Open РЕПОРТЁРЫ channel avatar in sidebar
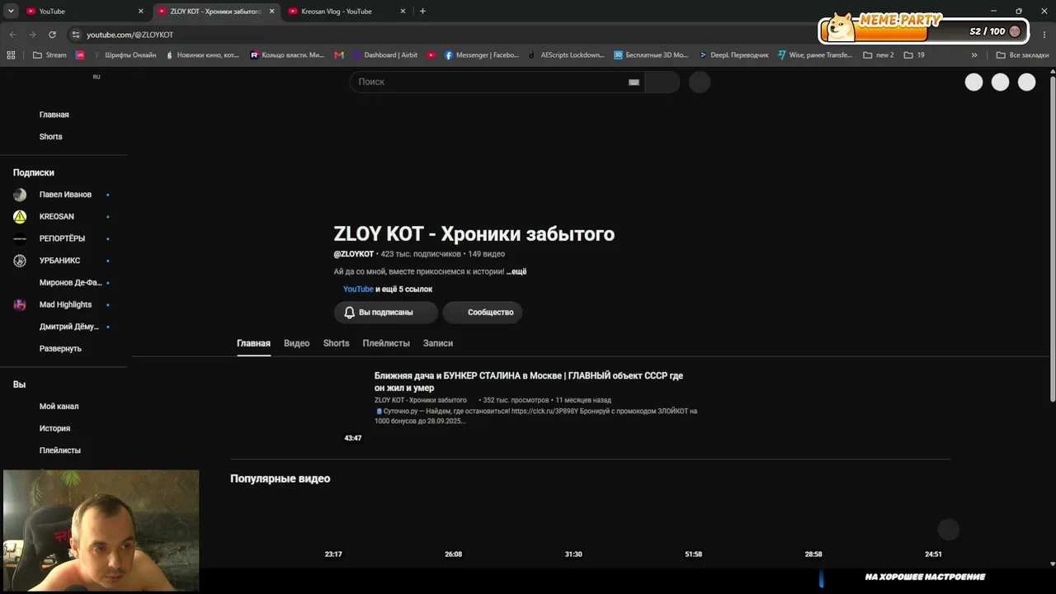 tap(20, 238)
